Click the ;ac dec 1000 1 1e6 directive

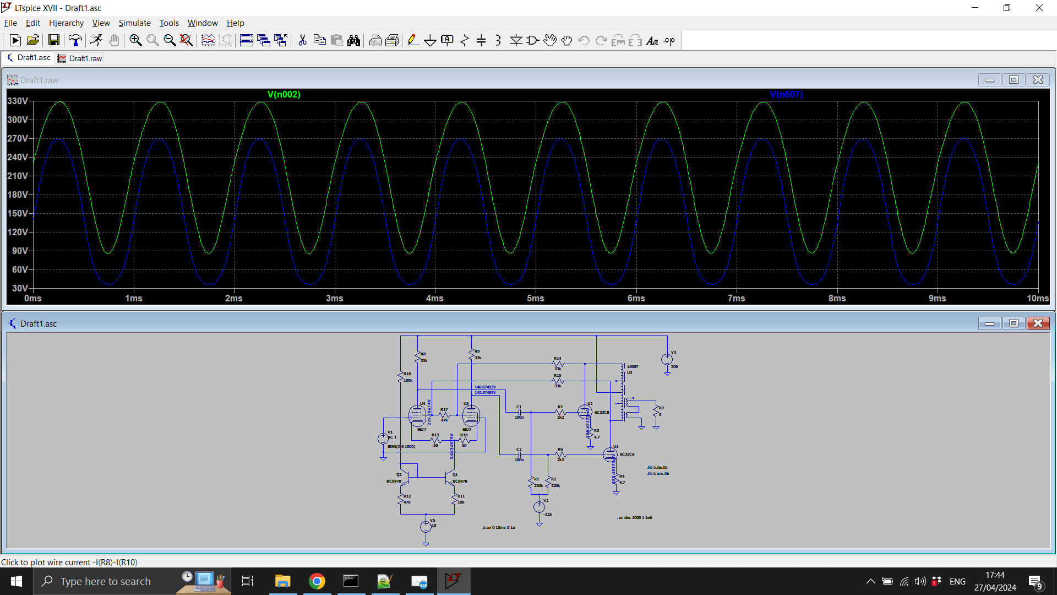pyautogui.click(x=634, y=517)
